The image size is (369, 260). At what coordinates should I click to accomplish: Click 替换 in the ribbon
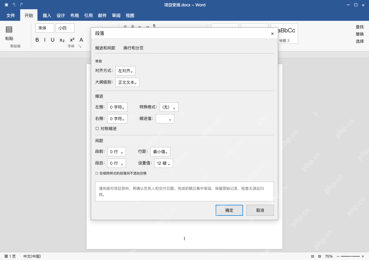pyautogui.click(x=359, y=34)
